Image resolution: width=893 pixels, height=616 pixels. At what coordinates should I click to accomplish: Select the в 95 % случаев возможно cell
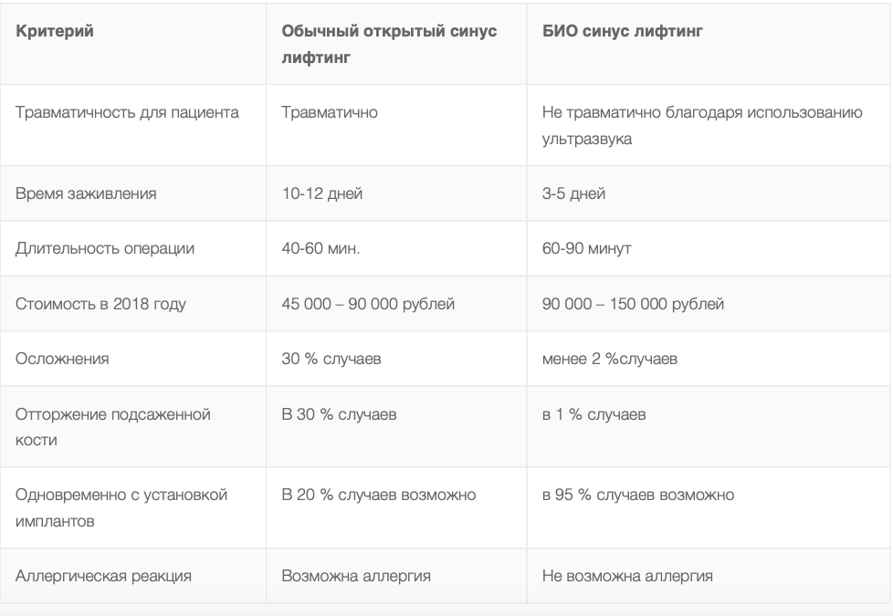click(x=638, y=495)
